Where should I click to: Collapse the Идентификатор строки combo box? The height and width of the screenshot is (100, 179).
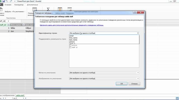click(138, 33)
